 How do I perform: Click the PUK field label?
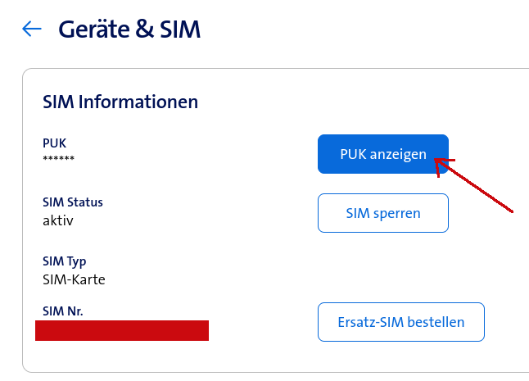[x=54, y=143]
